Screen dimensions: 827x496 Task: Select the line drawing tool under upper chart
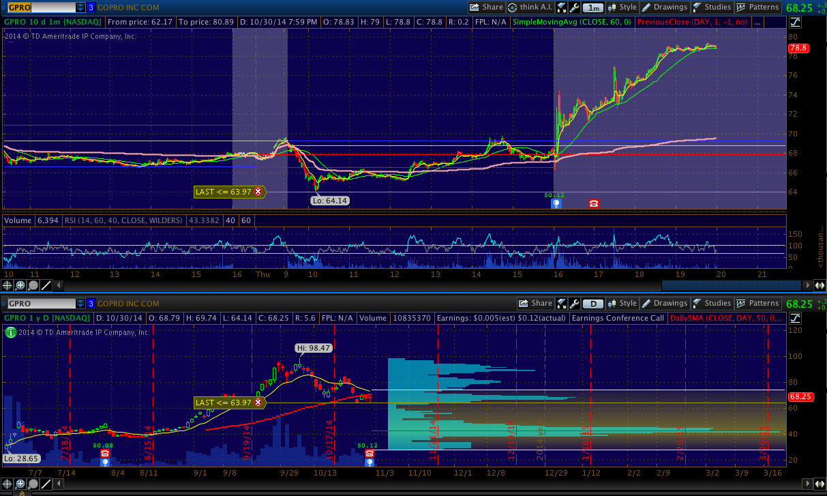point(47,286)
